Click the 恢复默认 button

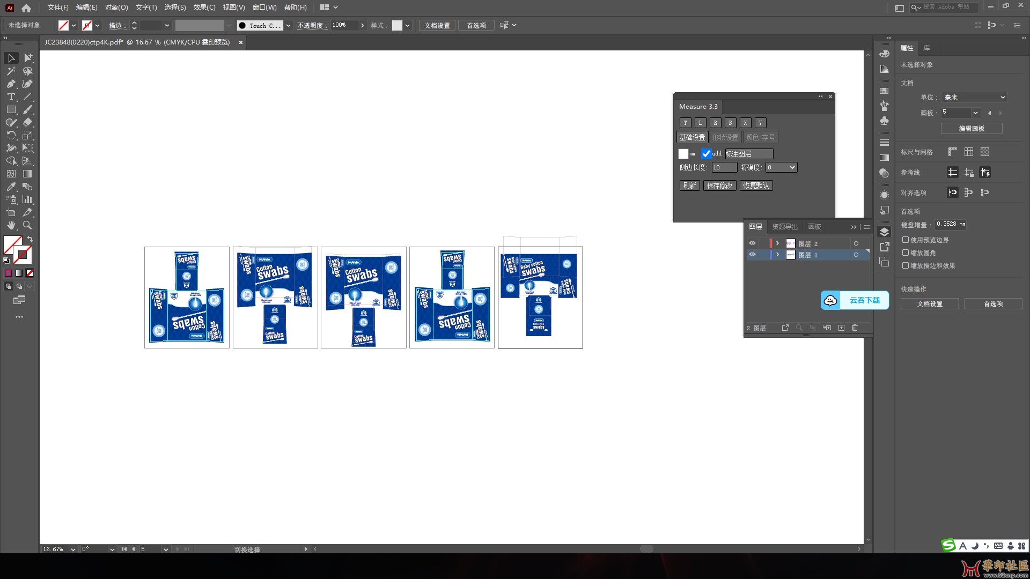pyautogui.click(x=756, y=185)
